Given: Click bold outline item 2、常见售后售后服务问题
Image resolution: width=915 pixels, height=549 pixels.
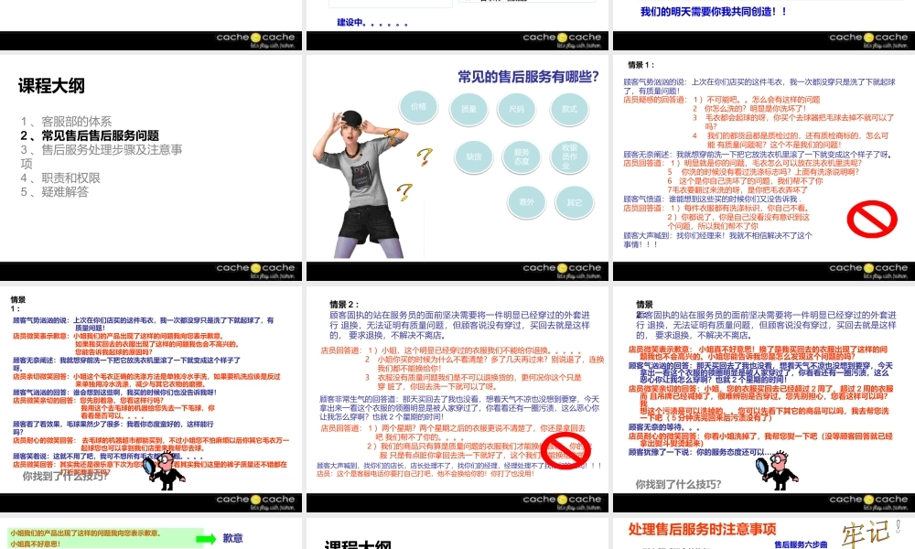Looking at the screenshot, I should pos(90,135).
